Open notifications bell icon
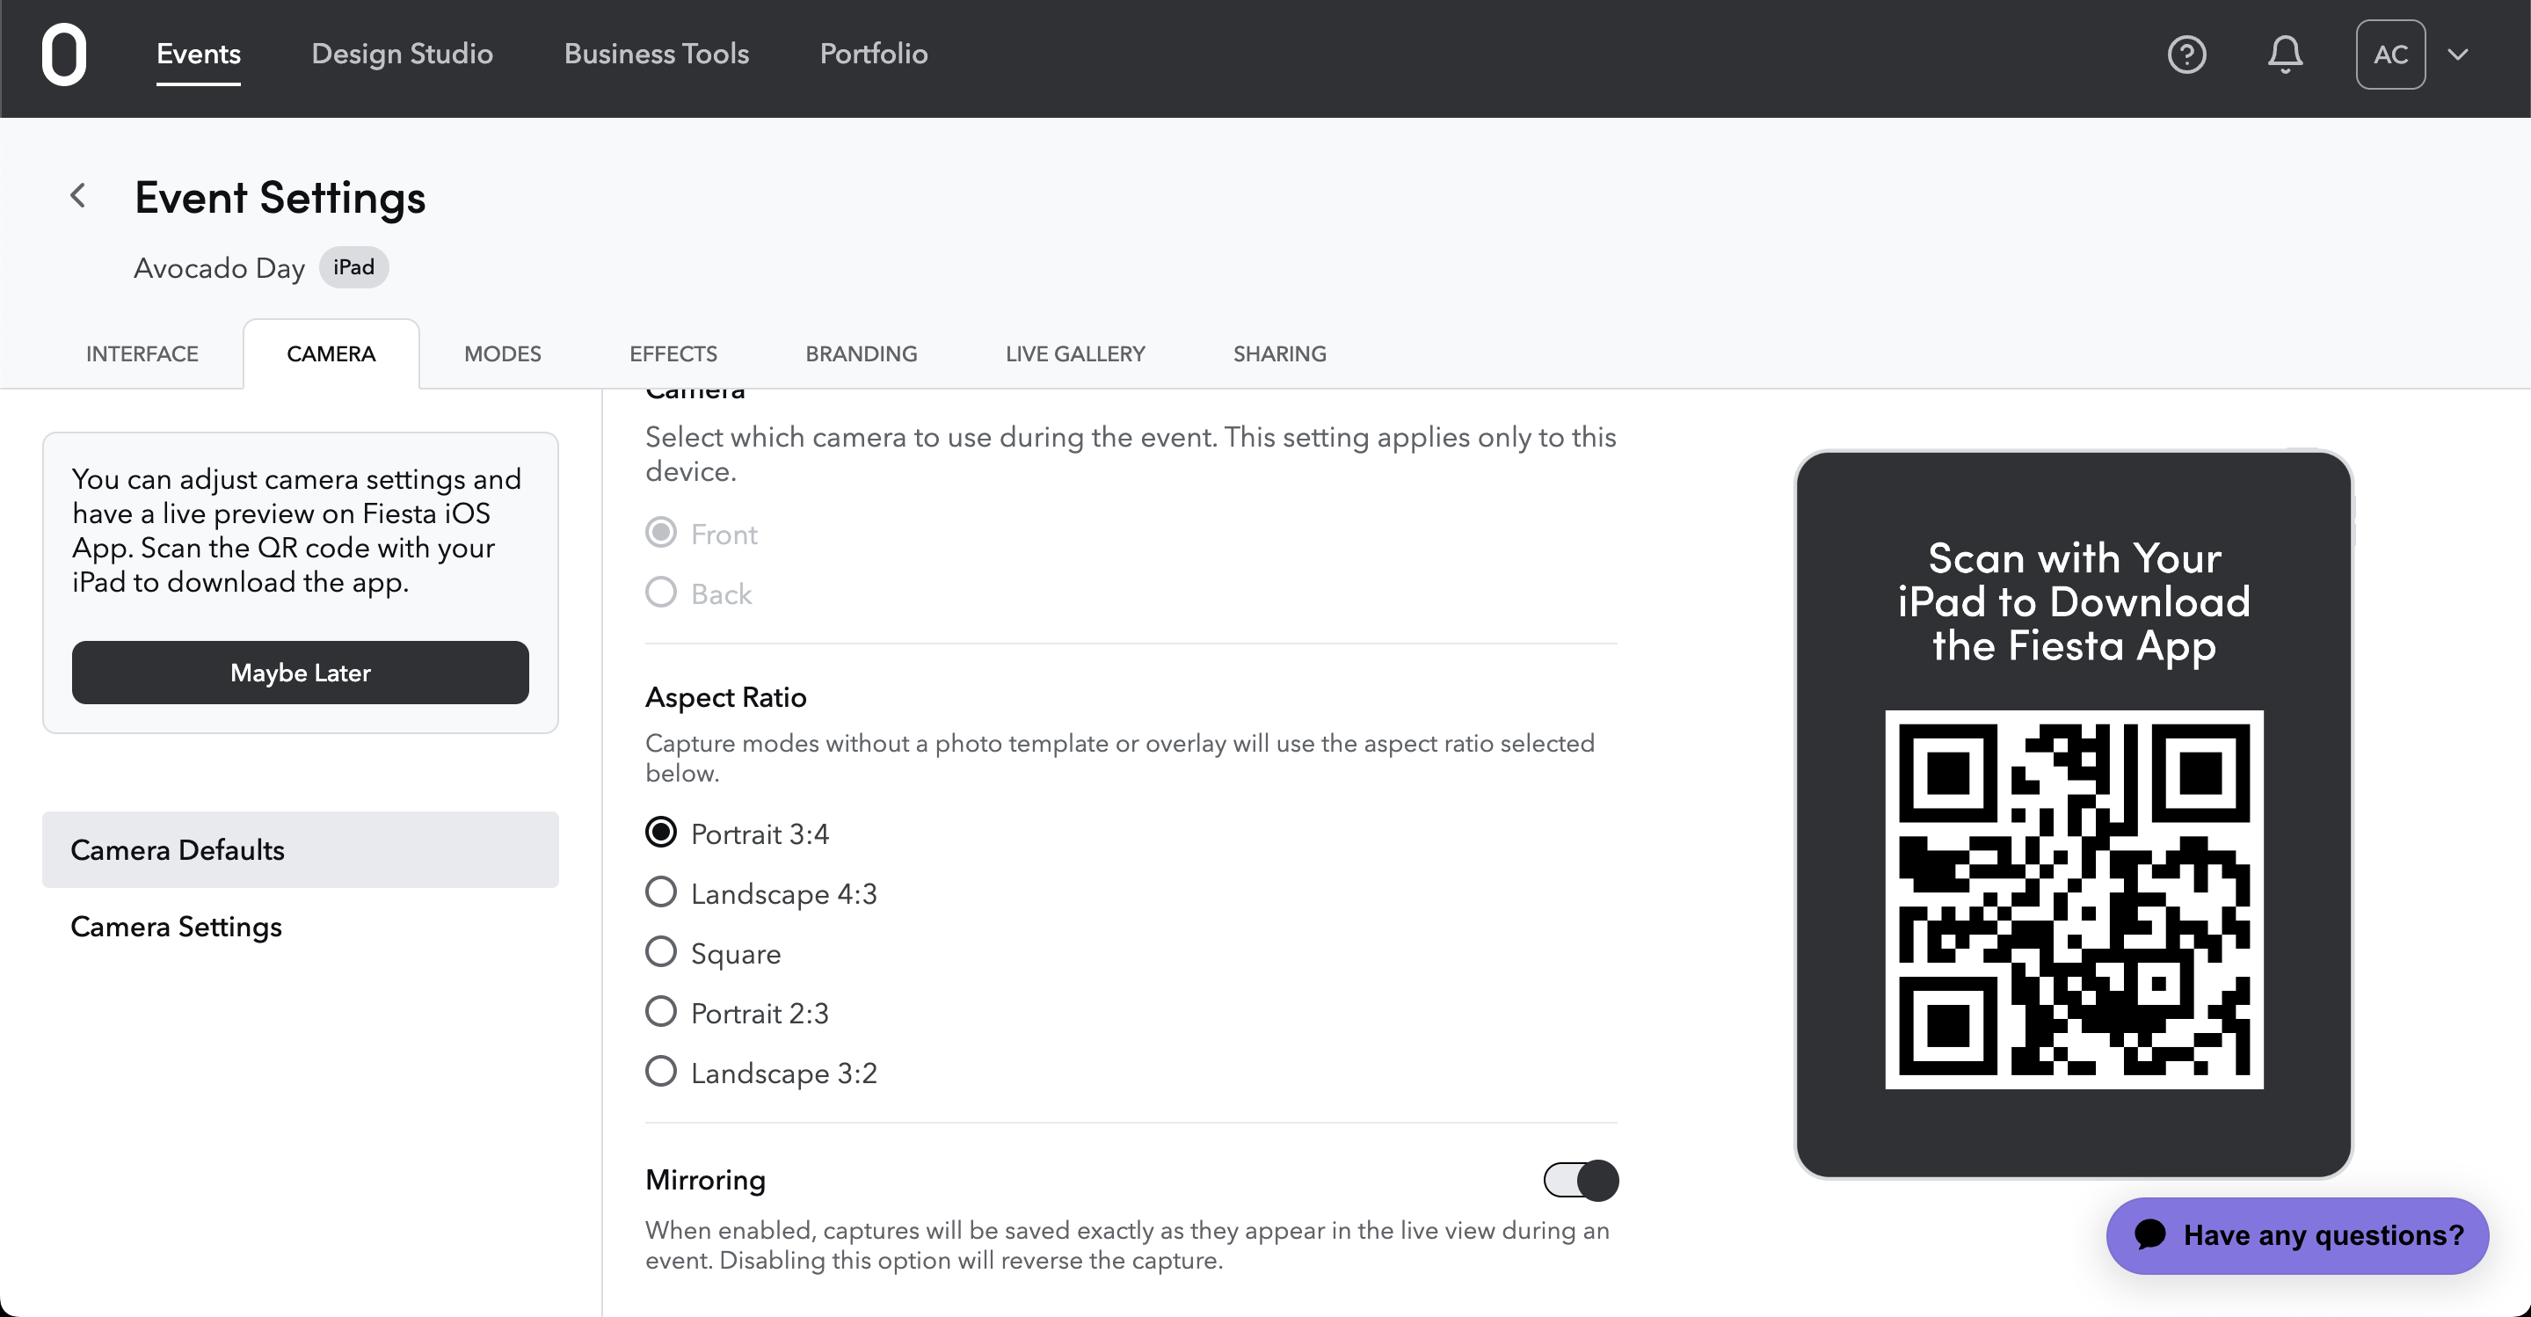2531x1317 pixels. (x=2286, y=54)
